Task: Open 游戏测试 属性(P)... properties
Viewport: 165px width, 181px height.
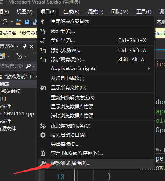Action: [x=95, y=163]
